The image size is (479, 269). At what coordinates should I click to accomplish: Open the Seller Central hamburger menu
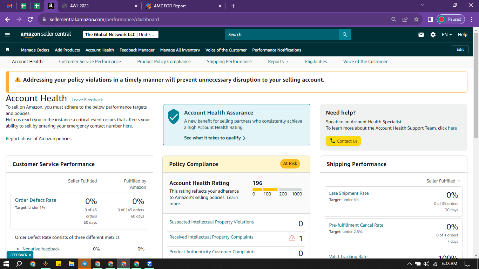[7, 35]
